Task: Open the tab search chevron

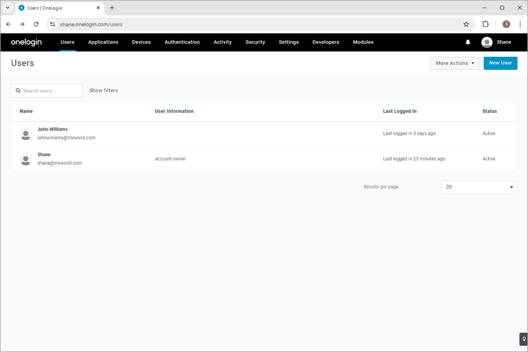Action: click(x=8, y=8)
